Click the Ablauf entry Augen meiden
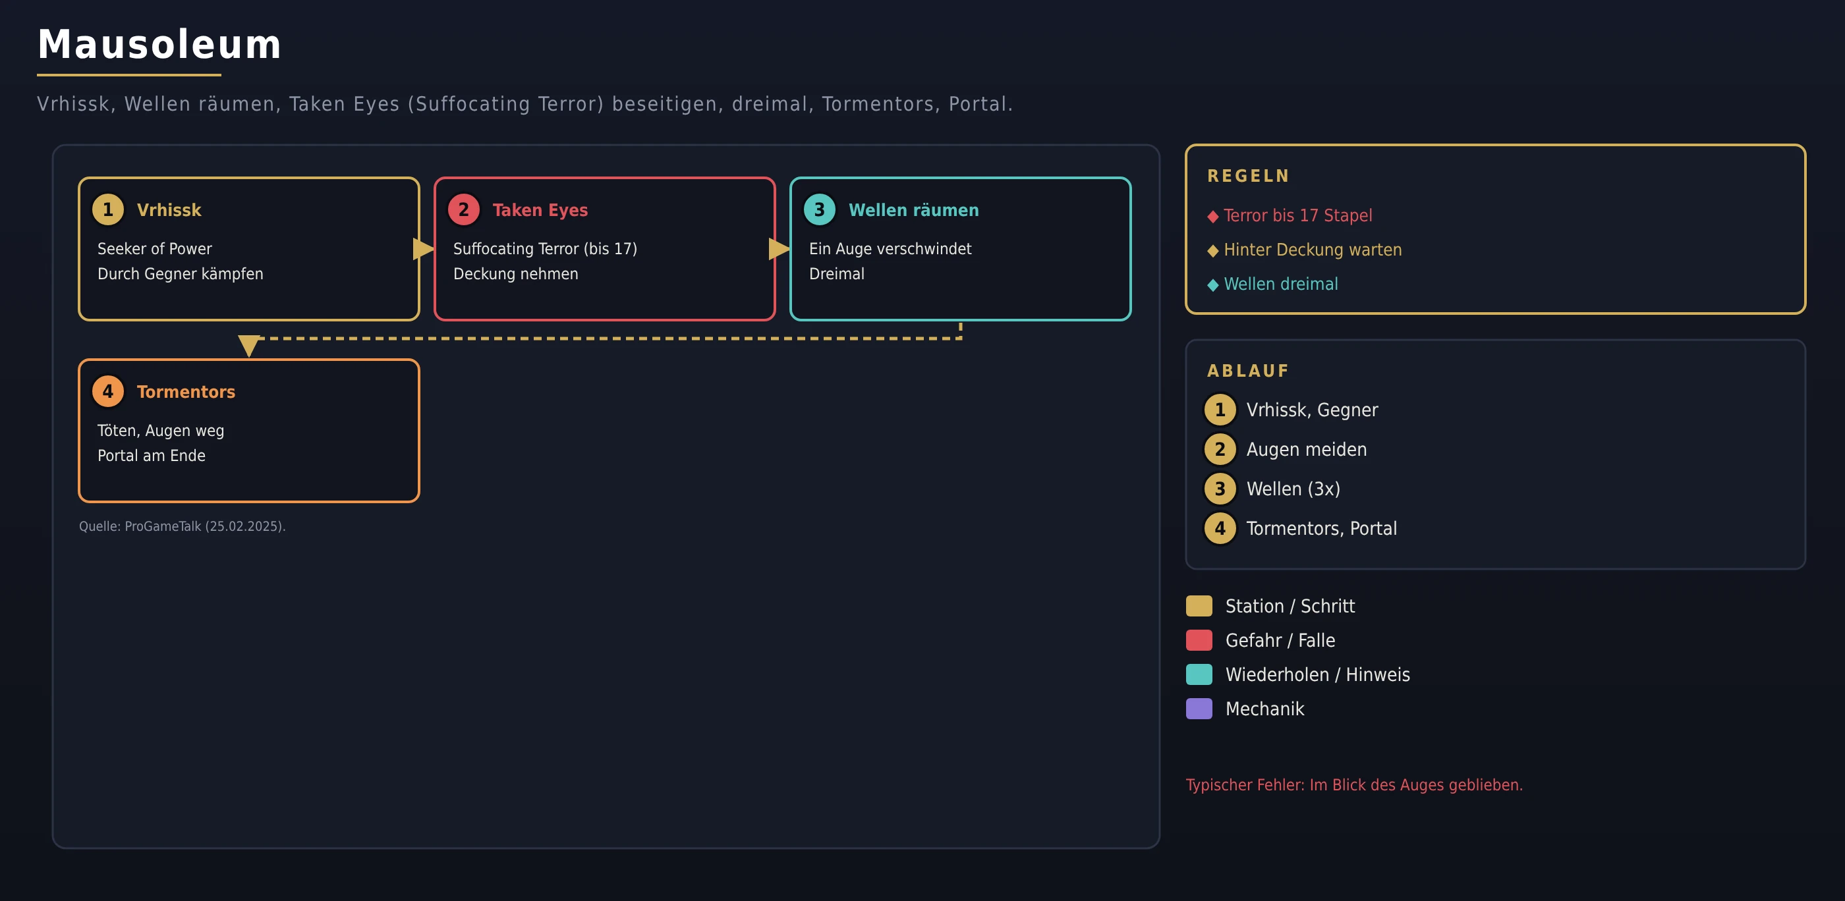Viewport: 1845px width, 901px height. coord(1307,449)
